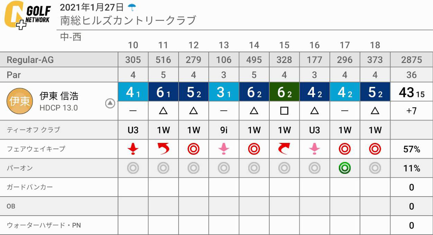Screen dimensions: 433x235
Task: Click hole 11 fairway hook-left arrow icon
Action: (x=163, y=149)
